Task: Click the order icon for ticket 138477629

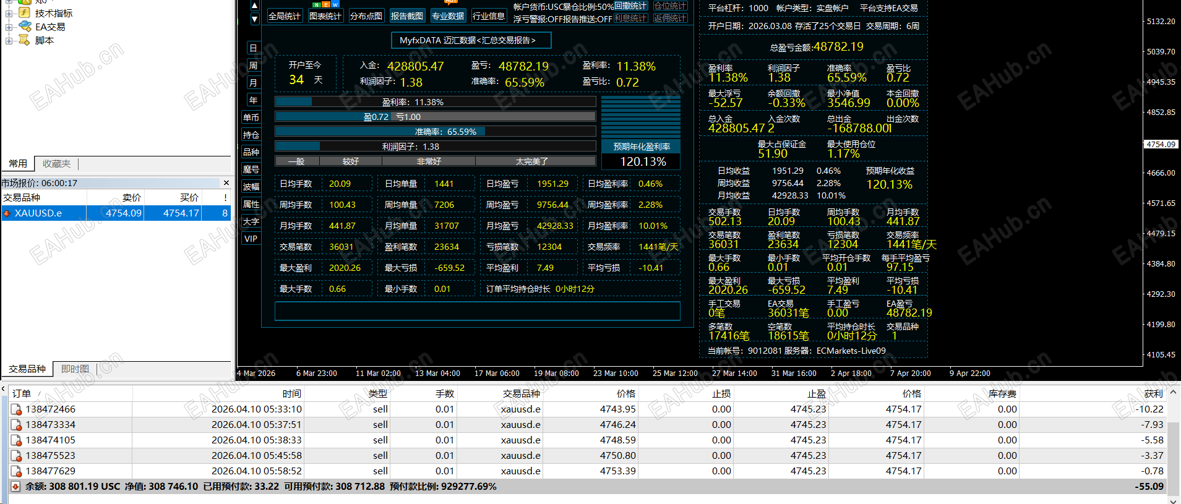Action: (x=17, y=471)
